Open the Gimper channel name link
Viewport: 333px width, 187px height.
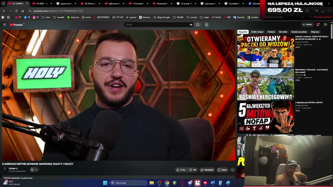pos(12,169)
